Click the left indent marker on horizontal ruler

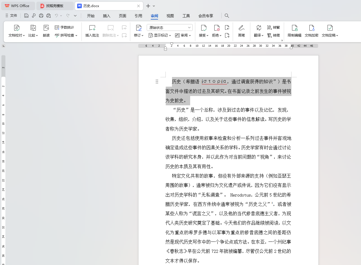coord(165,49)
